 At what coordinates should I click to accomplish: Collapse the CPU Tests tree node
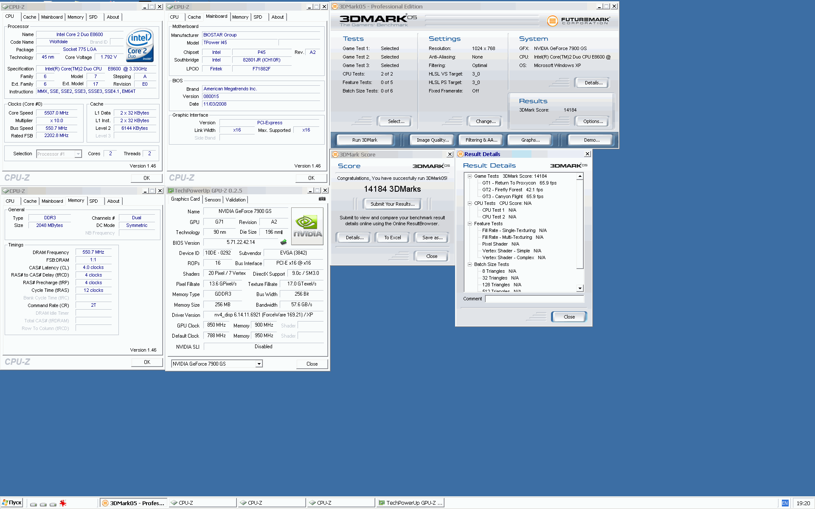469,203
